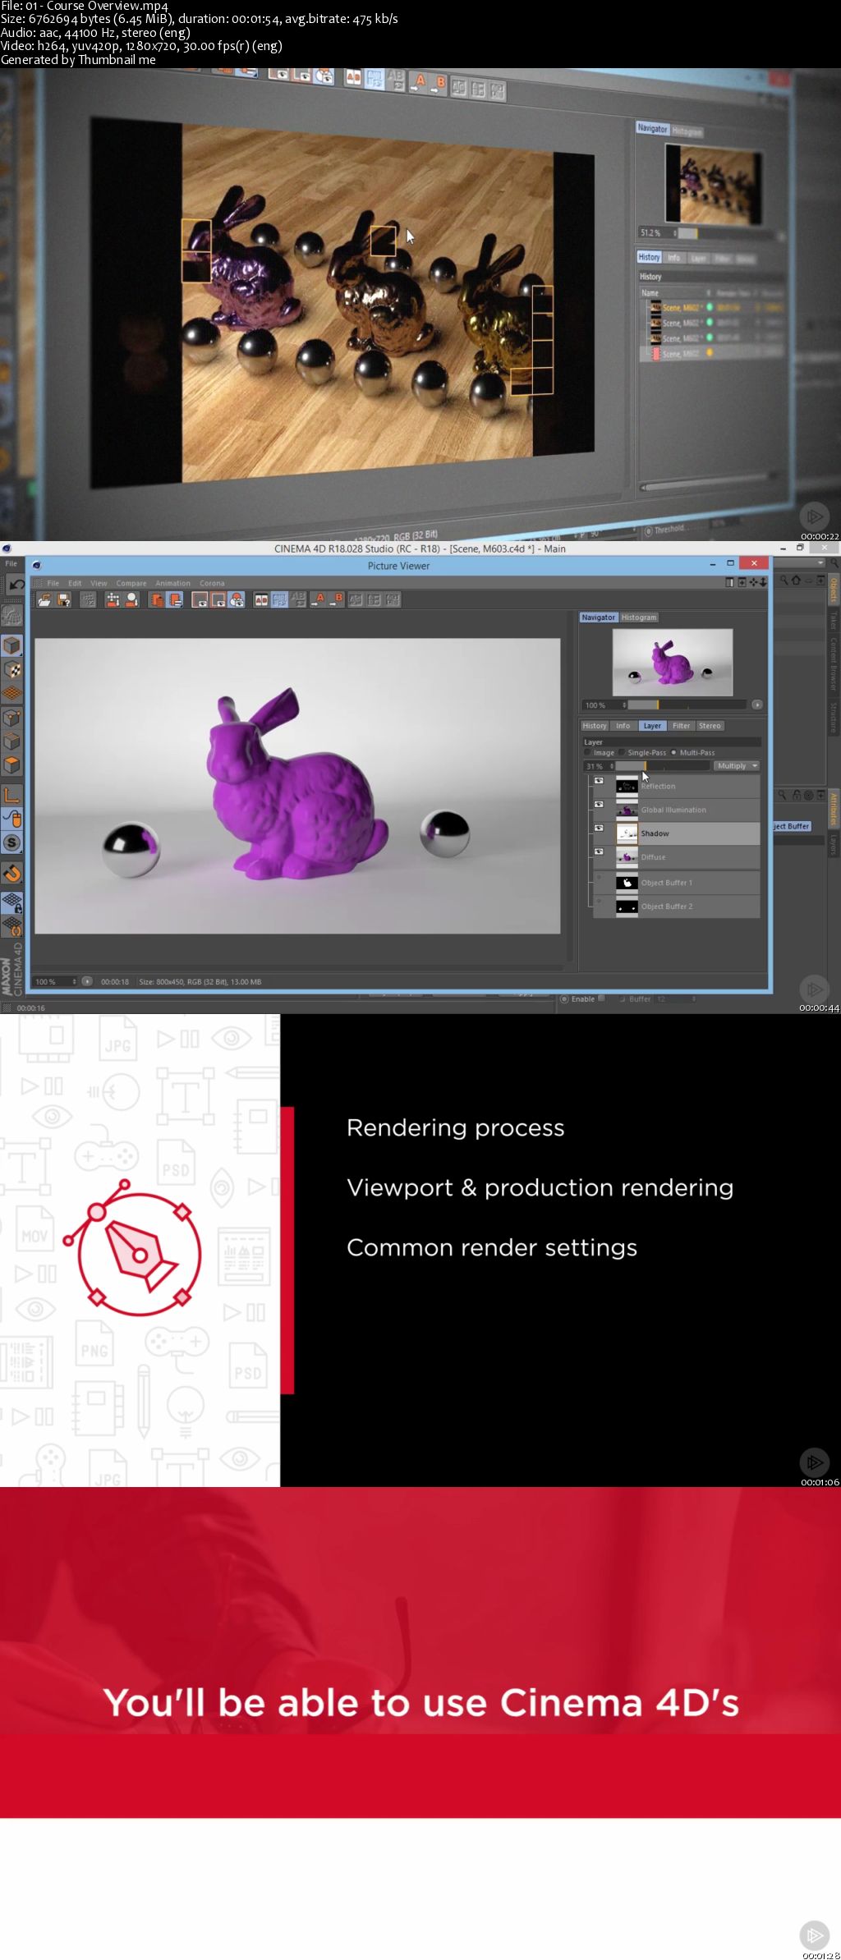Open the vertical Content Browser side tab
This screenshot has width=841, height=1960.
[833, 663]
